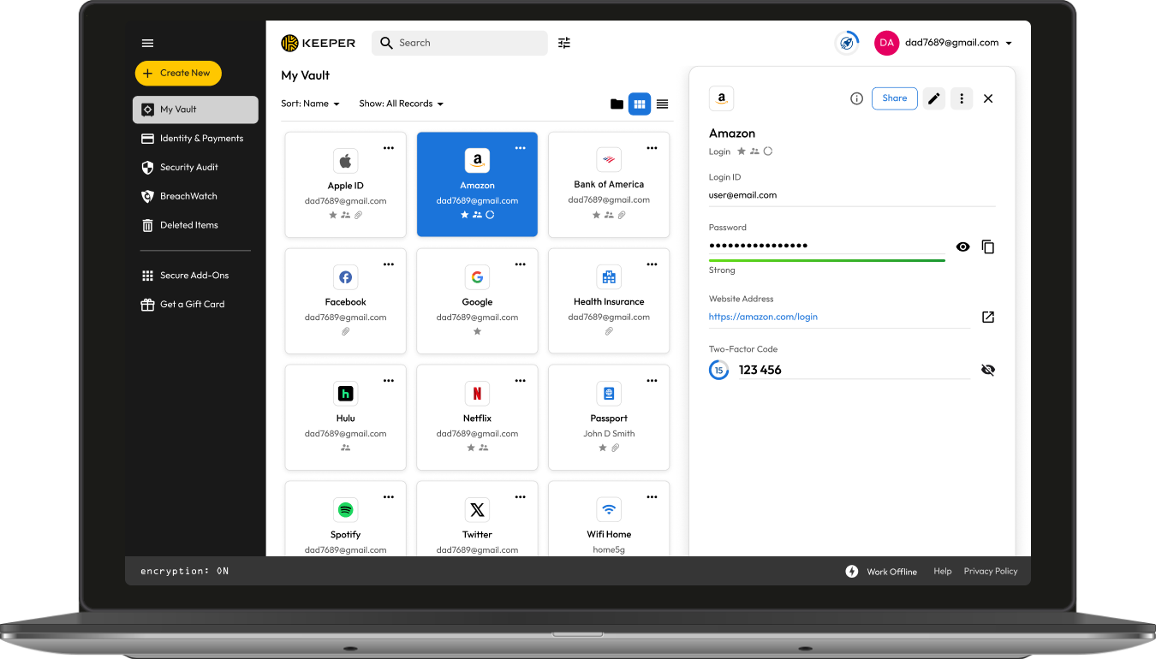This screenshot has height=659, width=1156.
Task: Open Hulu card options menu
Action: [x=389, y=381]
